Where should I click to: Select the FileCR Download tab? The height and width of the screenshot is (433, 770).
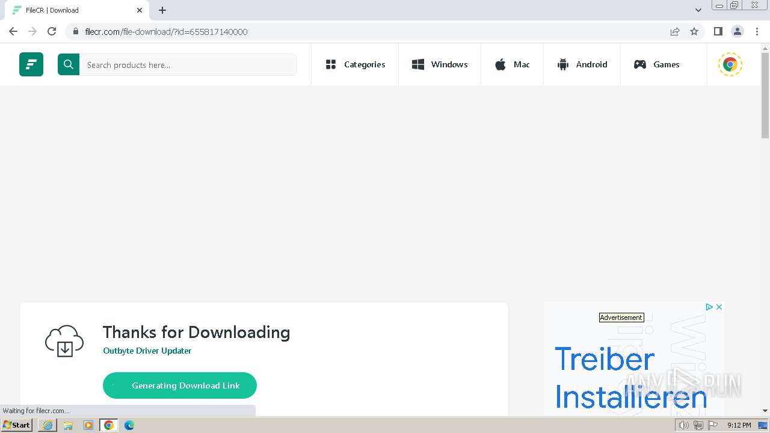(76, 10)
